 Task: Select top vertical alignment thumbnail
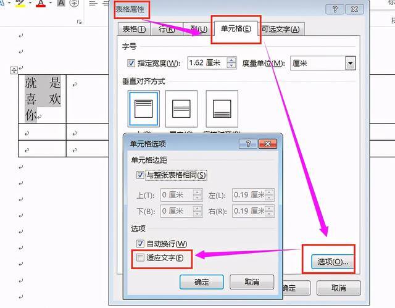144,109
